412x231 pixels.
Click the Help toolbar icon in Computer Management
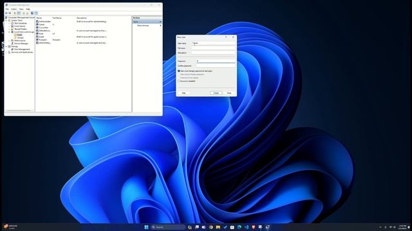pyautogui.click(x=32, y=13)
